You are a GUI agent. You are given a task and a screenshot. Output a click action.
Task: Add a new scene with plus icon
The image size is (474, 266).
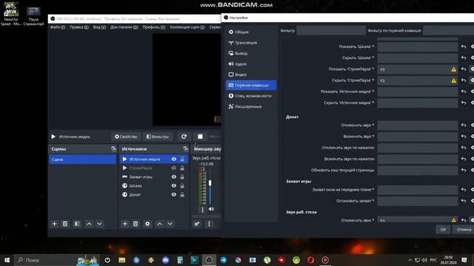[54, 224]
